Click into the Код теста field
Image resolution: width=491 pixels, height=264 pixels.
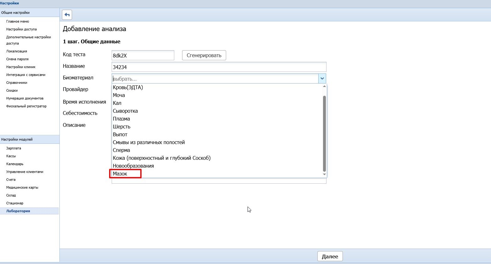tap(143, 55)
